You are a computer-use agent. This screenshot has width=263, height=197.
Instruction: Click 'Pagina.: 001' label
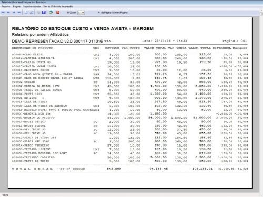coord(235,41)
